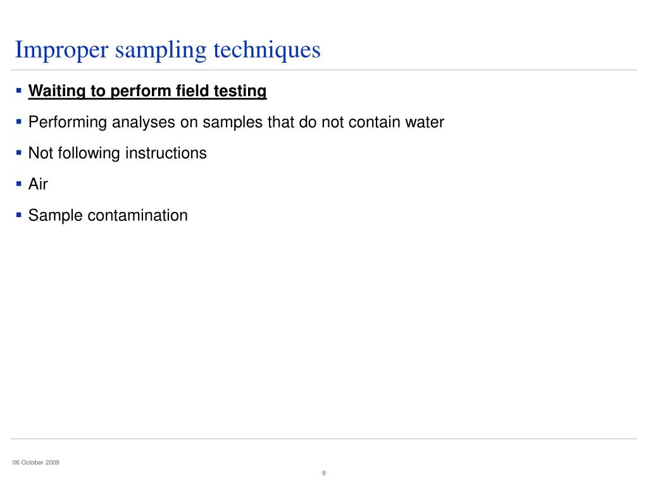Select the square bullet next to 'Not following'
Screen dimensions: 648x486
pos(18,153)
